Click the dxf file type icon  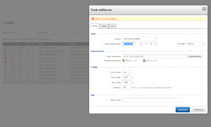pyautogui.click(x=144, y=60)
